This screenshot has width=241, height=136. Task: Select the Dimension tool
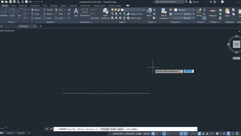pos(85,12)
